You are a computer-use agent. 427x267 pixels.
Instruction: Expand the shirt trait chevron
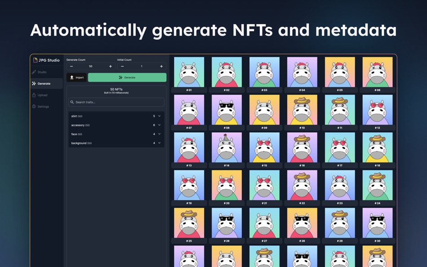pyautogui.click(x=159, y=116)
